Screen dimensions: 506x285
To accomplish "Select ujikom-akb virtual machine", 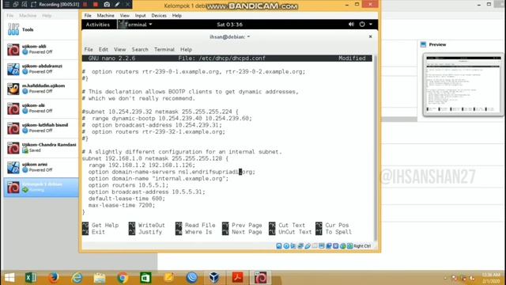I will pos(40,49).
